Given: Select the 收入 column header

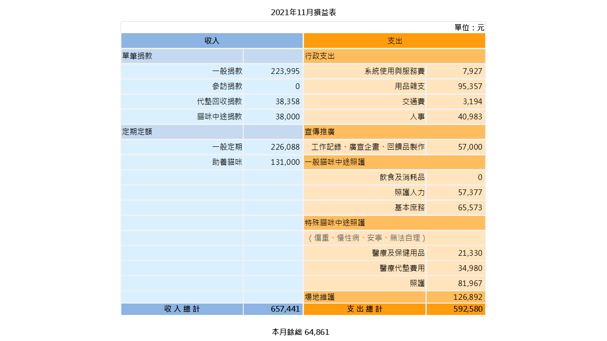Looking at the screenshot, I should coord(212,41).
